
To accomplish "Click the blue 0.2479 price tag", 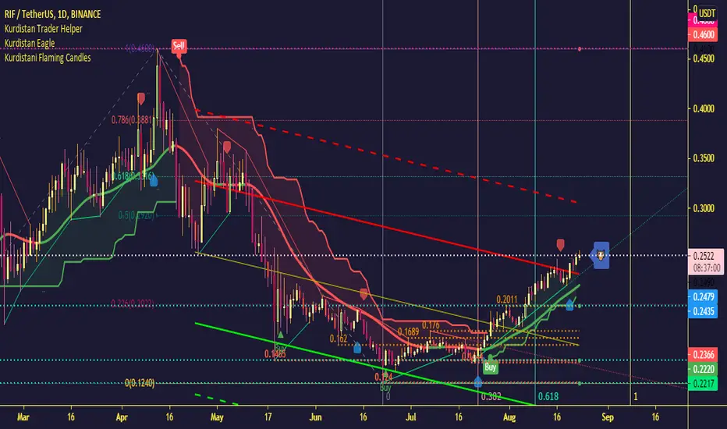I will (x=704, y=297).
